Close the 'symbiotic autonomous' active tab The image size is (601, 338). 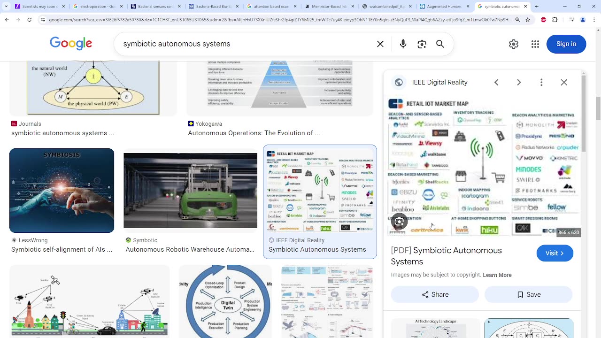(526, 7)
